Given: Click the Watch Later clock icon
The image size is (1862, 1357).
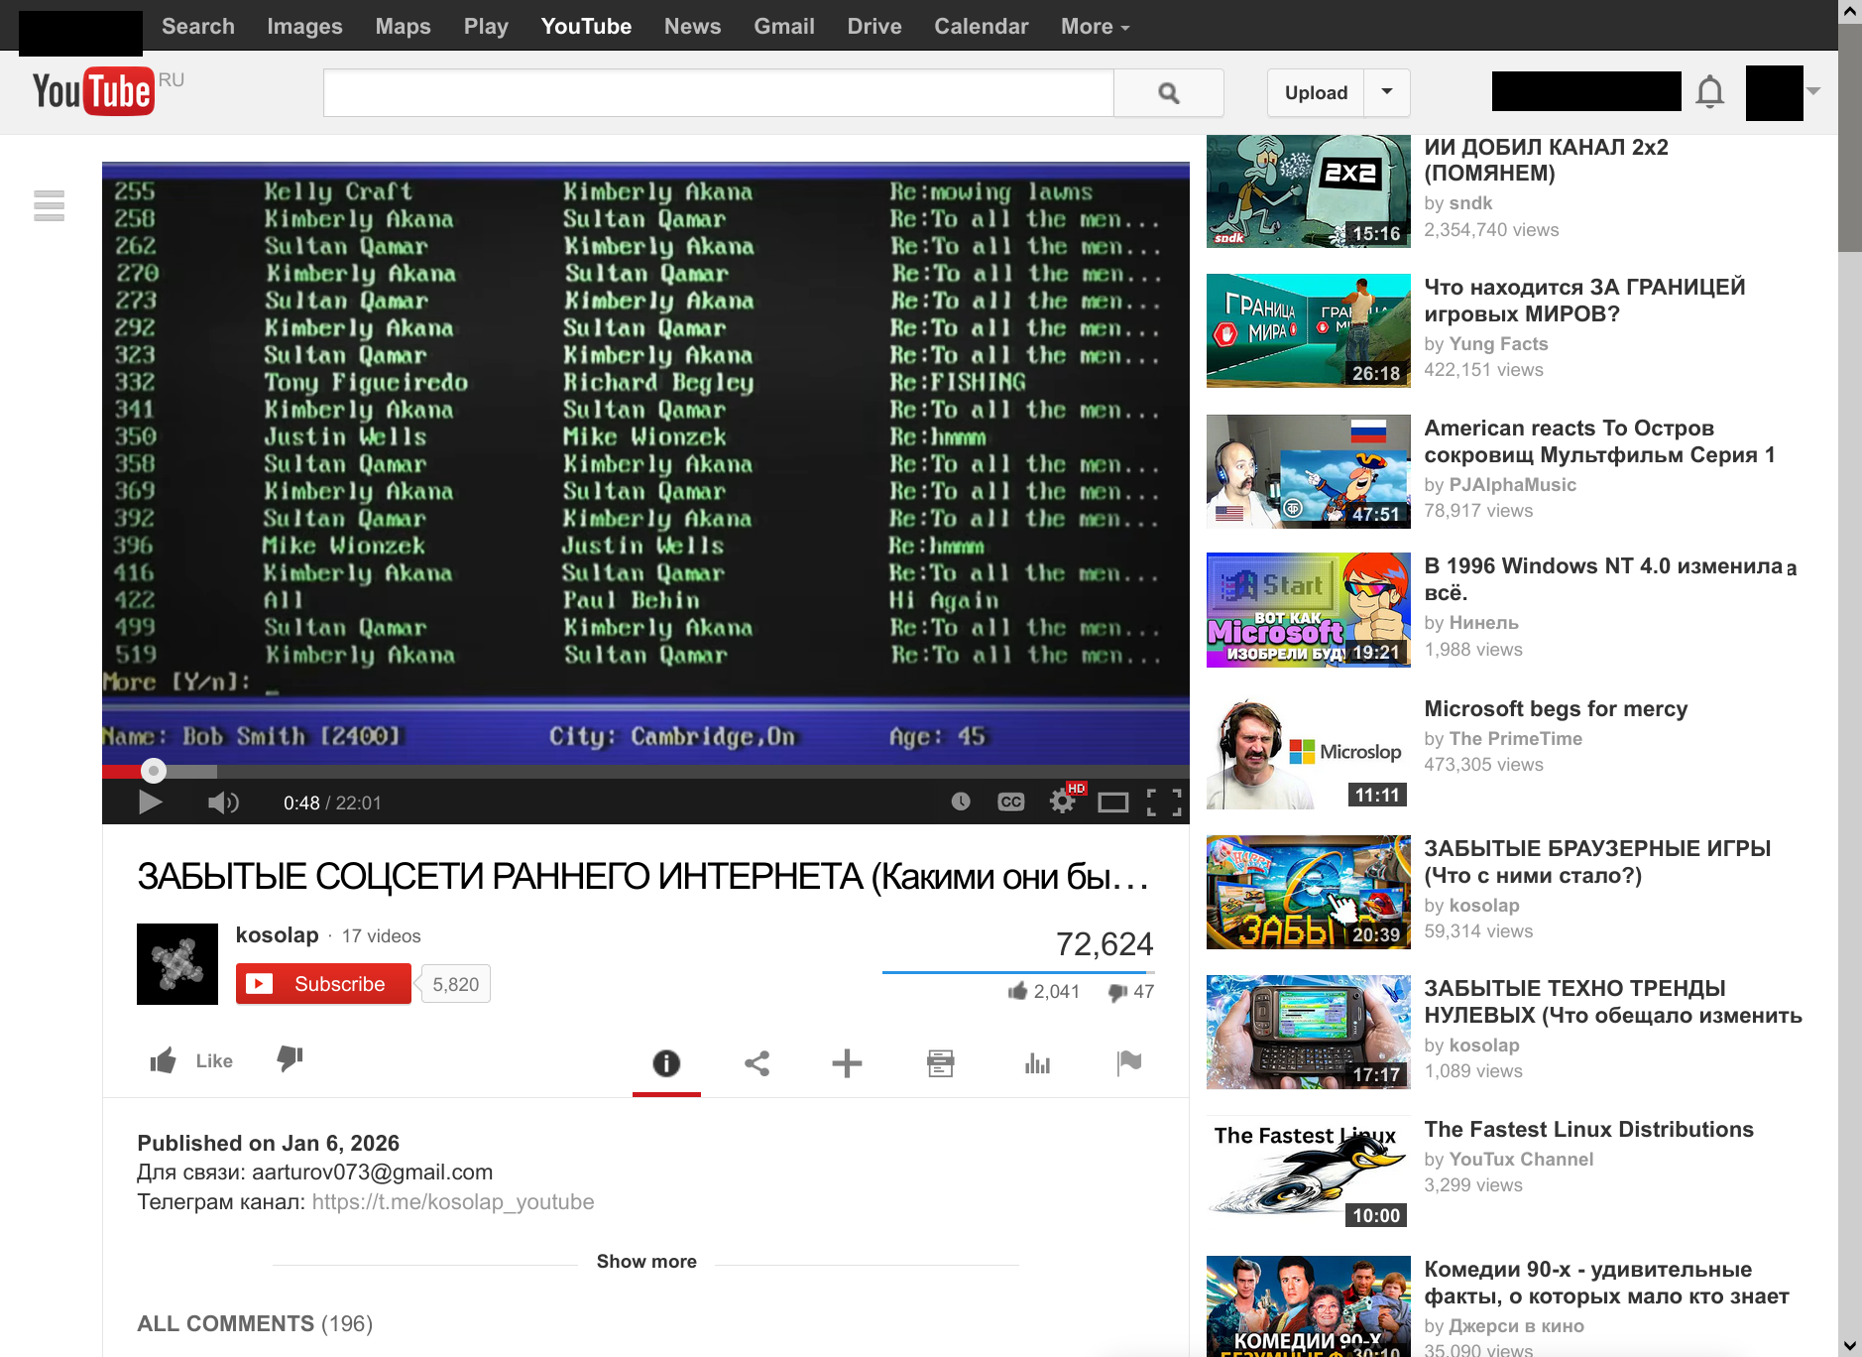Looking at the screenshot, I should (x=960, y=802).
